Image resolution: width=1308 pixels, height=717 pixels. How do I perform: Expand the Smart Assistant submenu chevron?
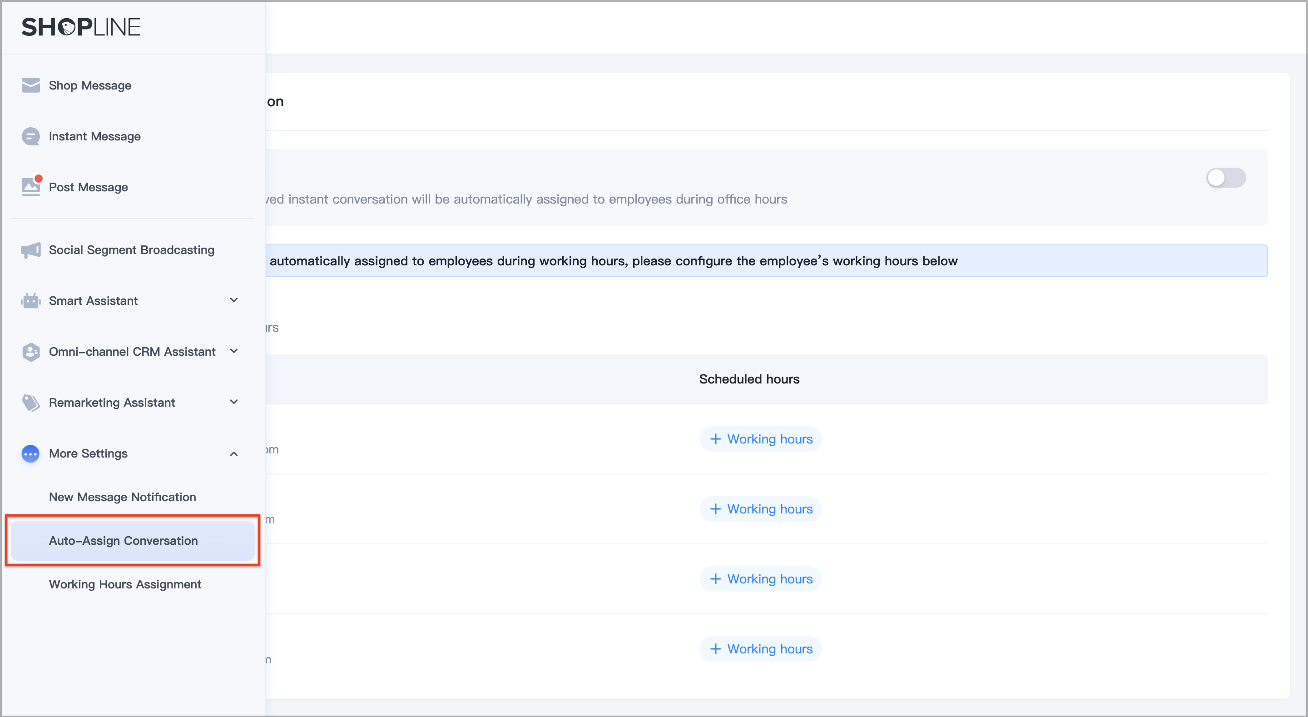[233, 300]
